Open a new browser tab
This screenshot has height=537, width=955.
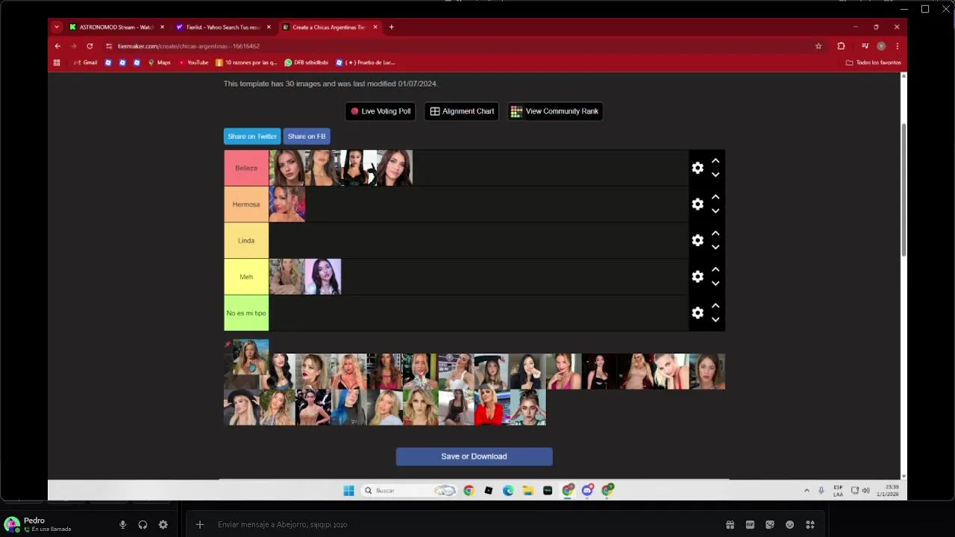391,27
